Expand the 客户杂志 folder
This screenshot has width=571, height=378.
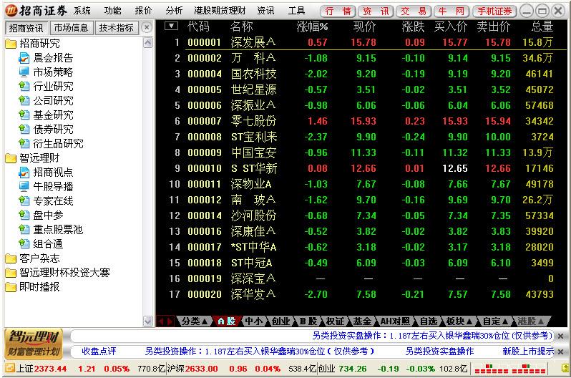click(x=10, y=258)
